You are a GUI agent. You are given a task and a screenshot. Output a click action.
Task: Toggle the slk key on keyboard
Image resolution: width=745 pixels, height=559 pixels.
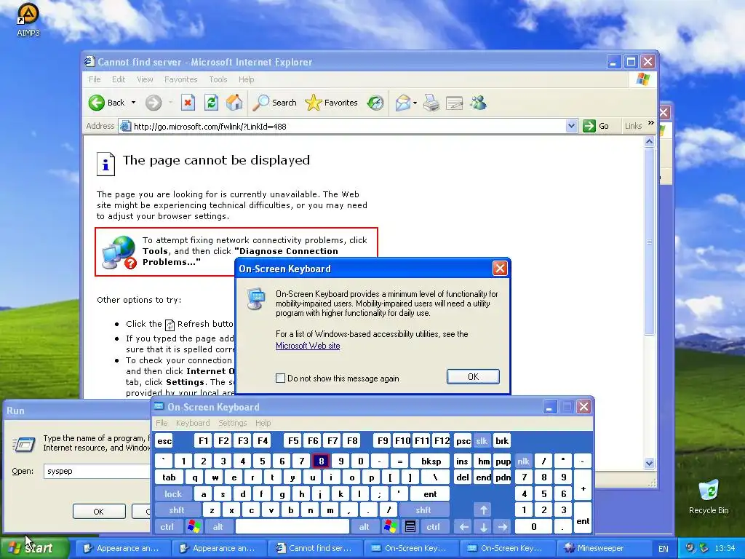point(482,440)
